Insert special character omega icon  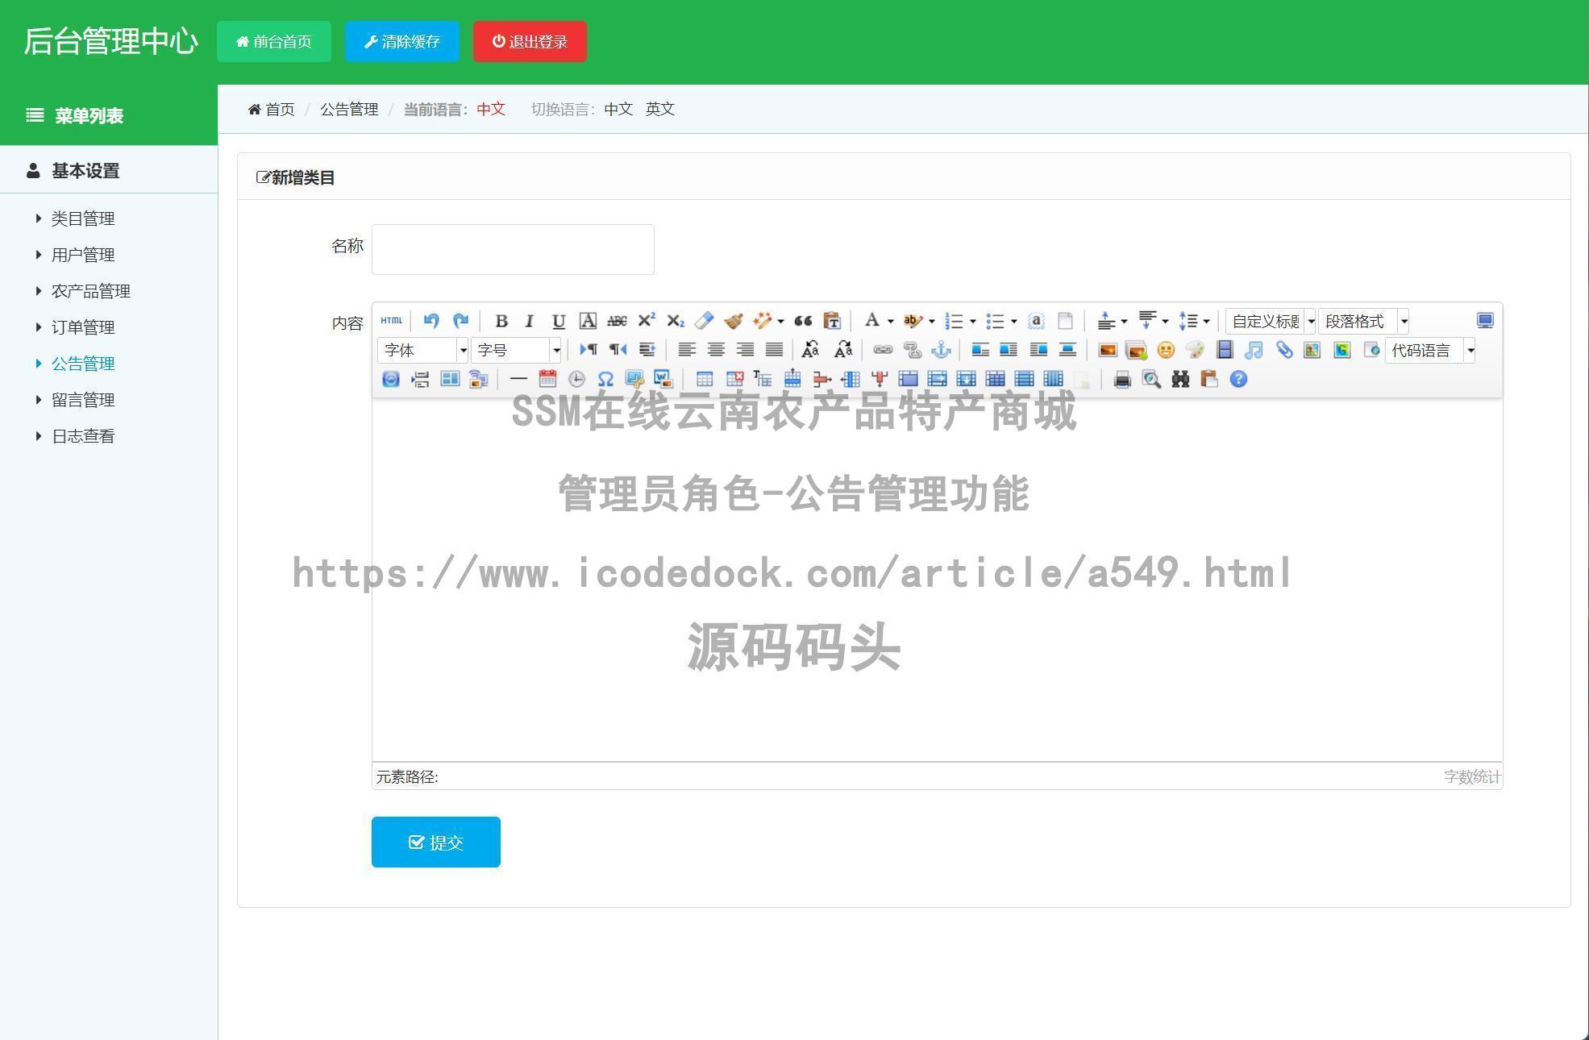[605, 379]
